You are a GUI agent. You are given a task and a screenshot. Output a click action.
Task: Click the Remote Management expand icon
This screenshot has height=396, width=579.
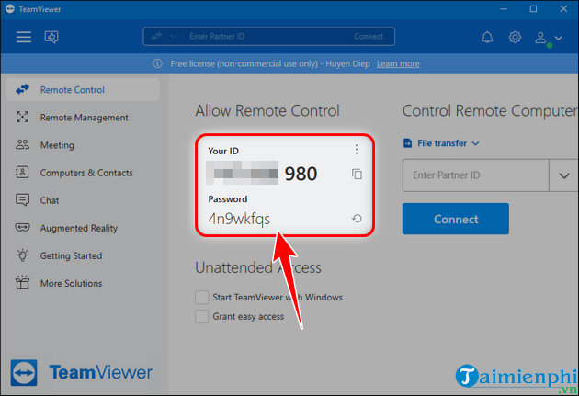click(x=23, y=117)
